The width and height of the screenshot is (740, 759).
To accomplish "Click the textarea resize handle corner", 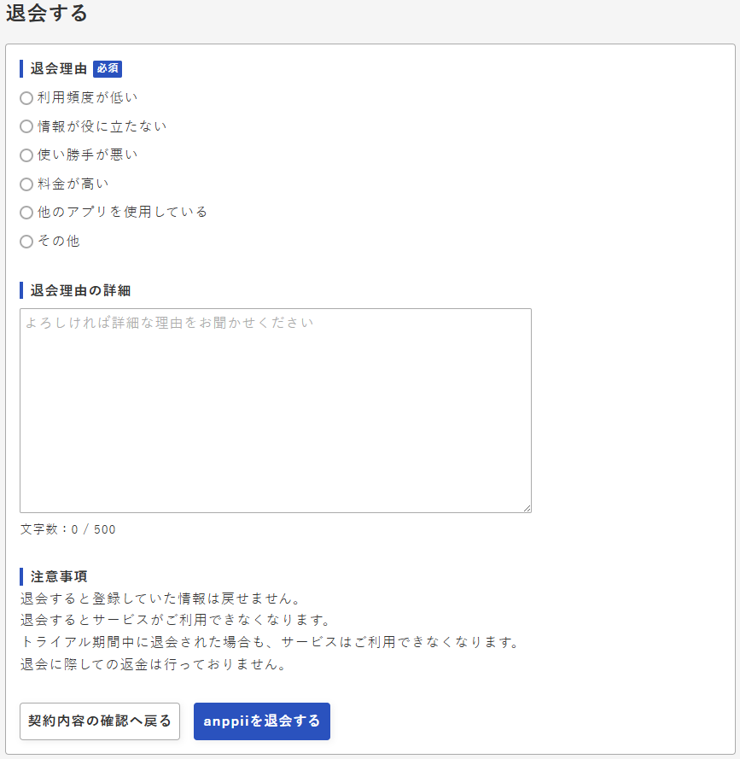I will coord(527,508).
